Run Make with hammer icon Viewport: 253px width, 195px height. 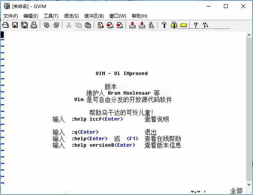pyautogui.click(x=164, y=25)
